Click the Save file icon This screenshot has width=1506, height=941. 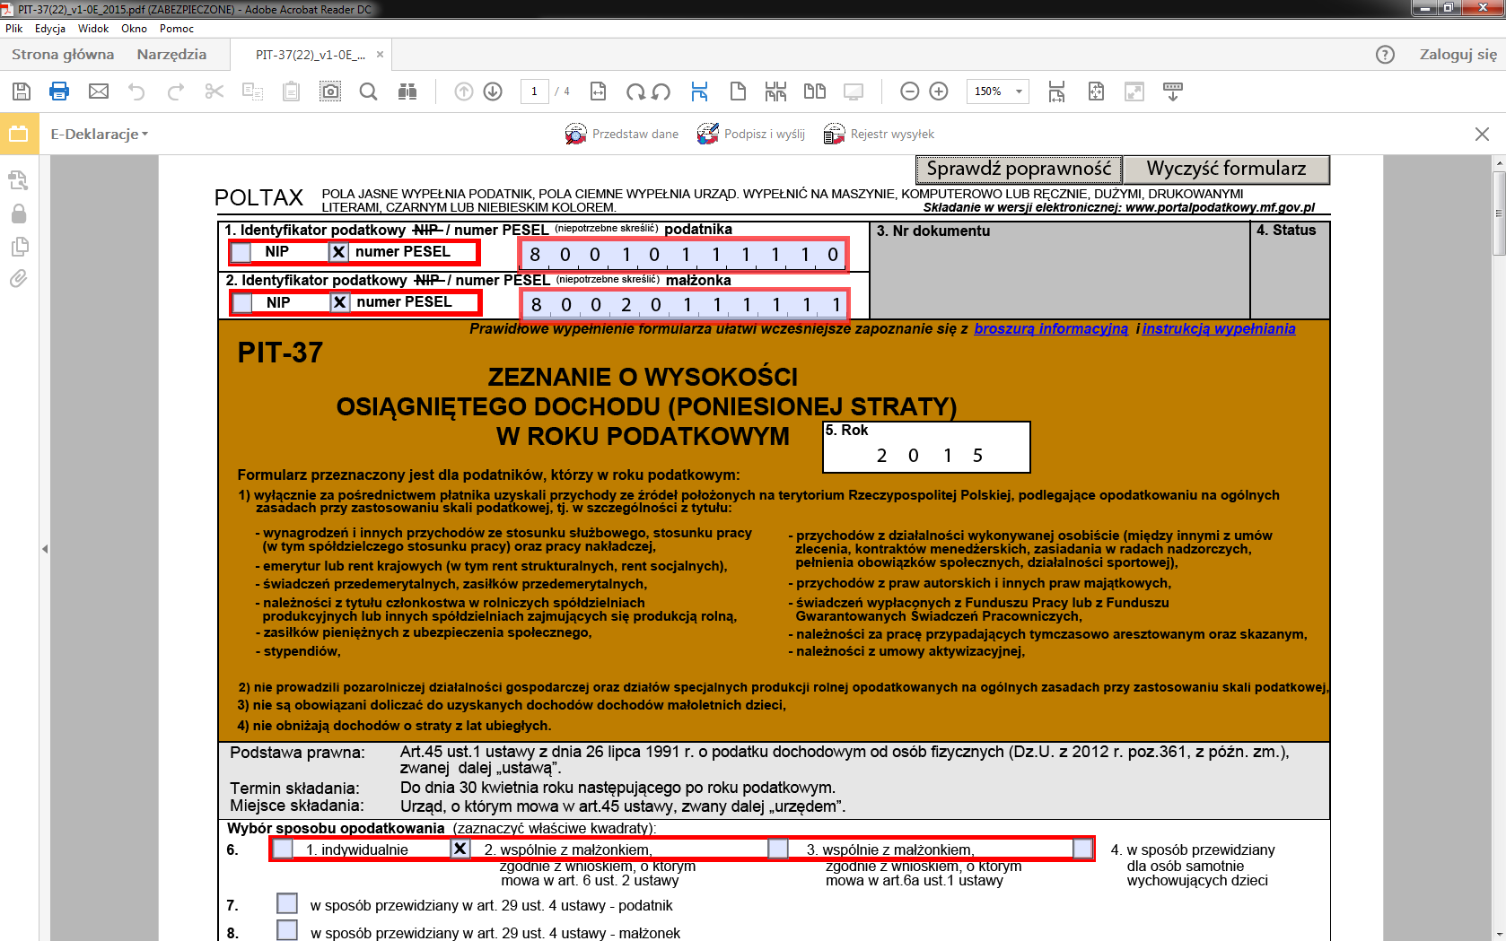click(x=22, y=91)
